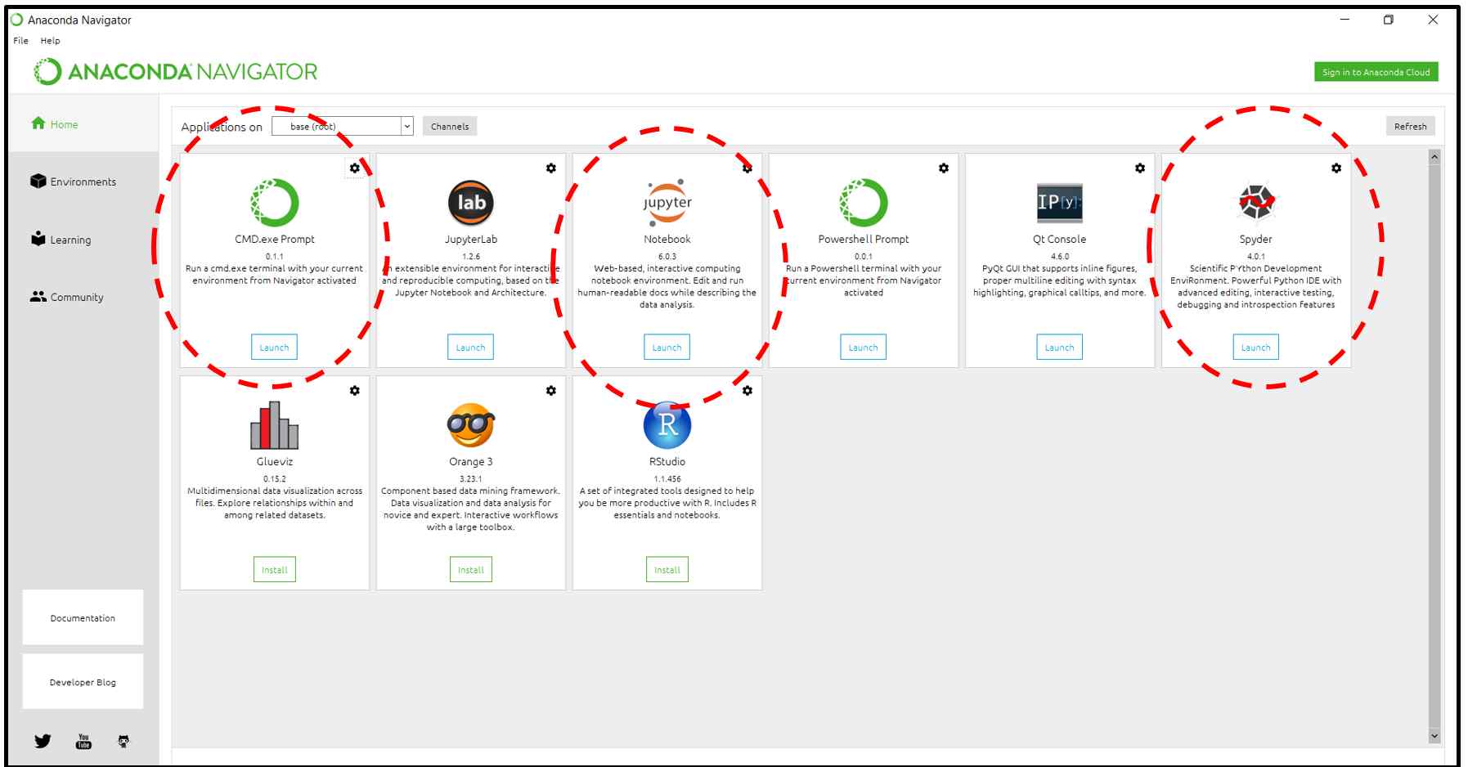Click the Channels button

(450, 126)
